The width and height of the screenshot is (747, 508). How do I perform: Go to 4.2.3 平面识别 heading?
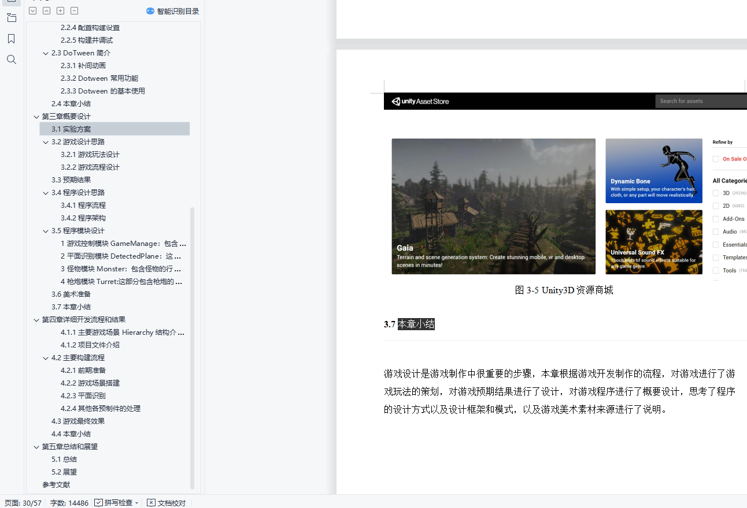(83, 396)
